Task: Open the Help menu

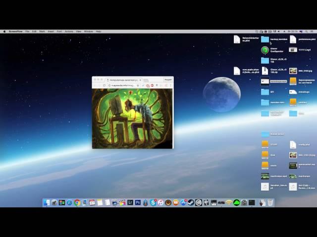Action: coord(98,32)
